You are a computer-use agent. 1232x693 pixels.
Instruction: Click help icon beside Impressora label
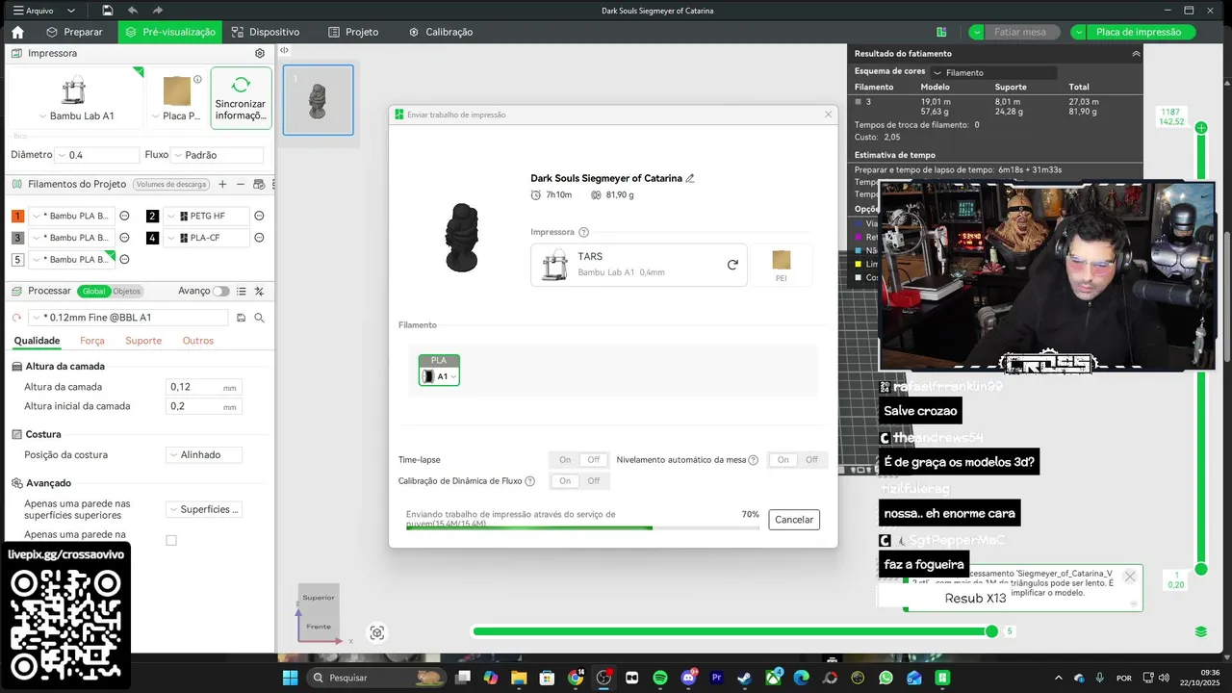click(584, 232)
